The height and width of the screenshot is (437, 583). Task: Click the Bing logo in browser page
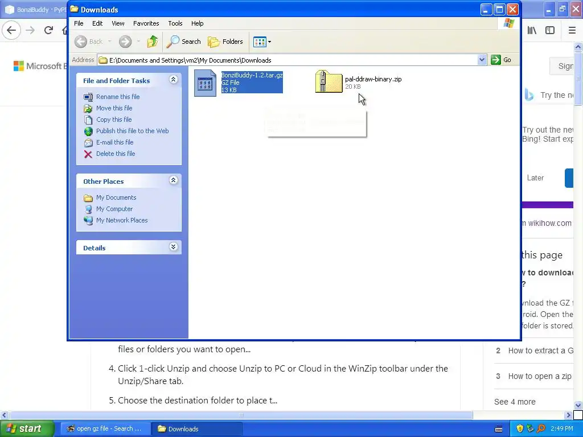coord(529,95)
